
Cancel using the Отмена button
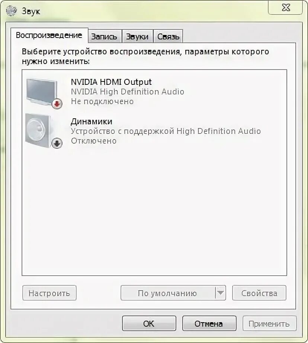click(x=209, y=323)
